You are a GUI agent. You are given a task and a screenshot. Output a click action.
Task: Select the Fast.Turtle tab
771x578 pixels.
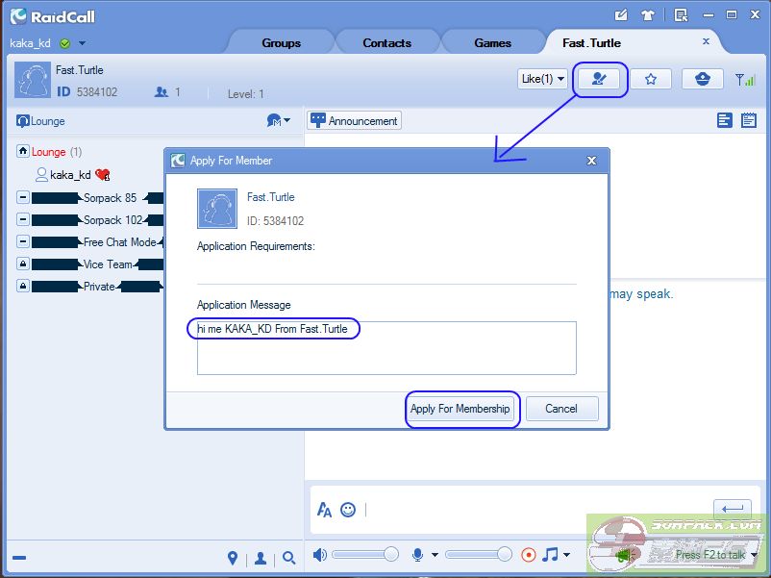tap(591, 42)
